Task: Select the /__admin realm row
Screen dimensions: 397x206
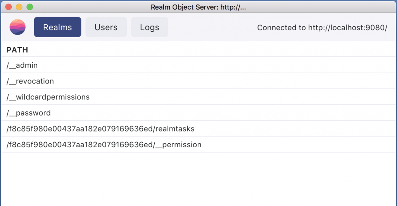Action: [x=198, y=65]
